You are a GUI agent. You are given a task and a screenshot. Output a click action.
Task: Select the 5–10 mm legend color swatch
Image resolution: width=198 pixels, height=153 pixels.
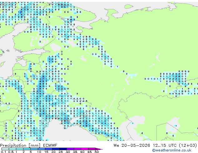pyautogui.click(x=34, y=149)
